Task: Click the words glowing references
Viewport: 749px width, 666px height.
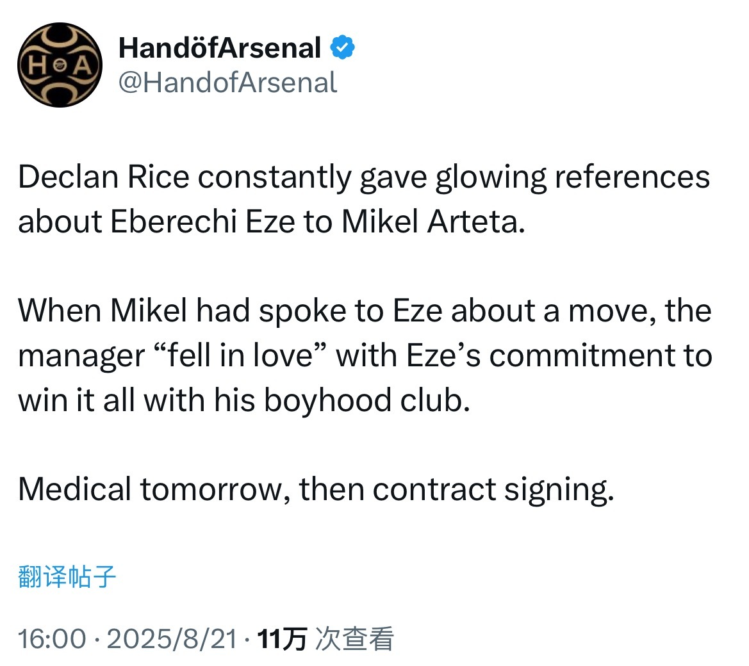Action: coord(573,177)
